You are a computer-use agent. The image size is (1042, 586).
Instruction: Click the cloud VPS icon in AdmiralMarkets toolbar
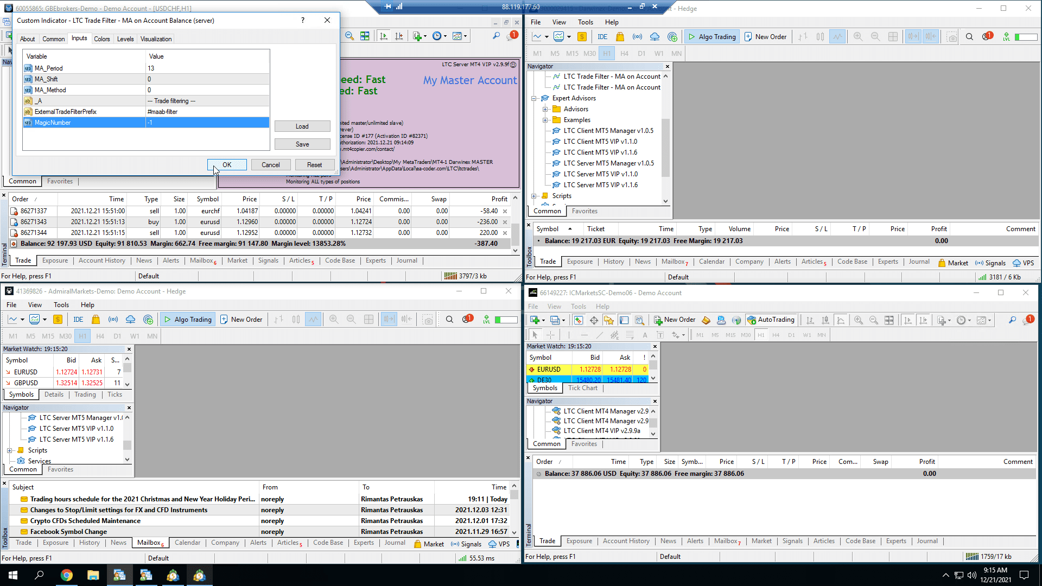tap(130, 320)
